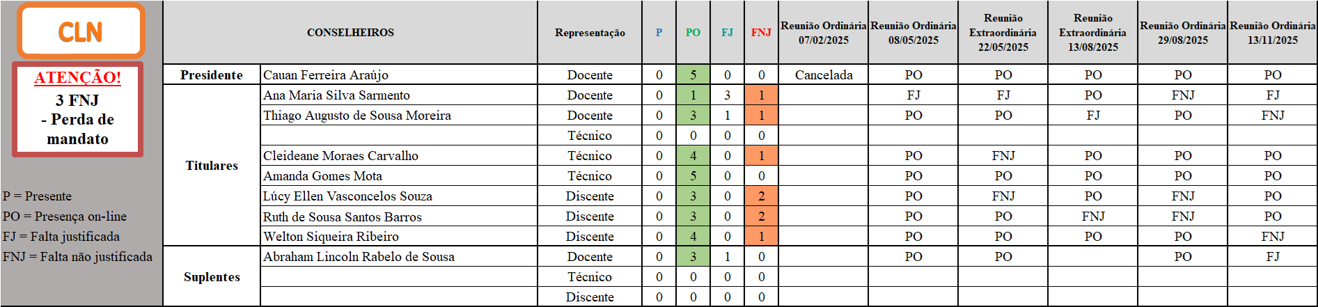Click the Cancelada cell
Viewport: 1318px width, 307px height.
(824, 75)
